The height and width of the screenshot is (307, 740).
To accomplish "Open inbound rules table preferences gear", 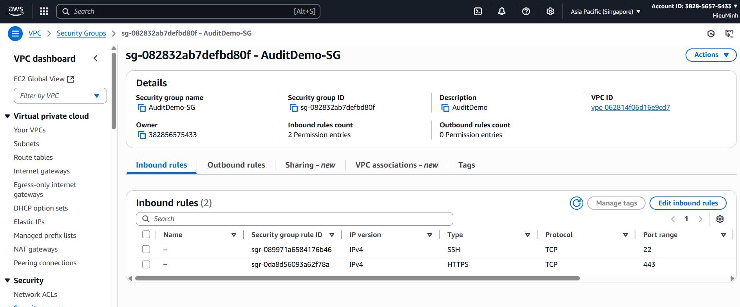I will [x=720, y=219].
